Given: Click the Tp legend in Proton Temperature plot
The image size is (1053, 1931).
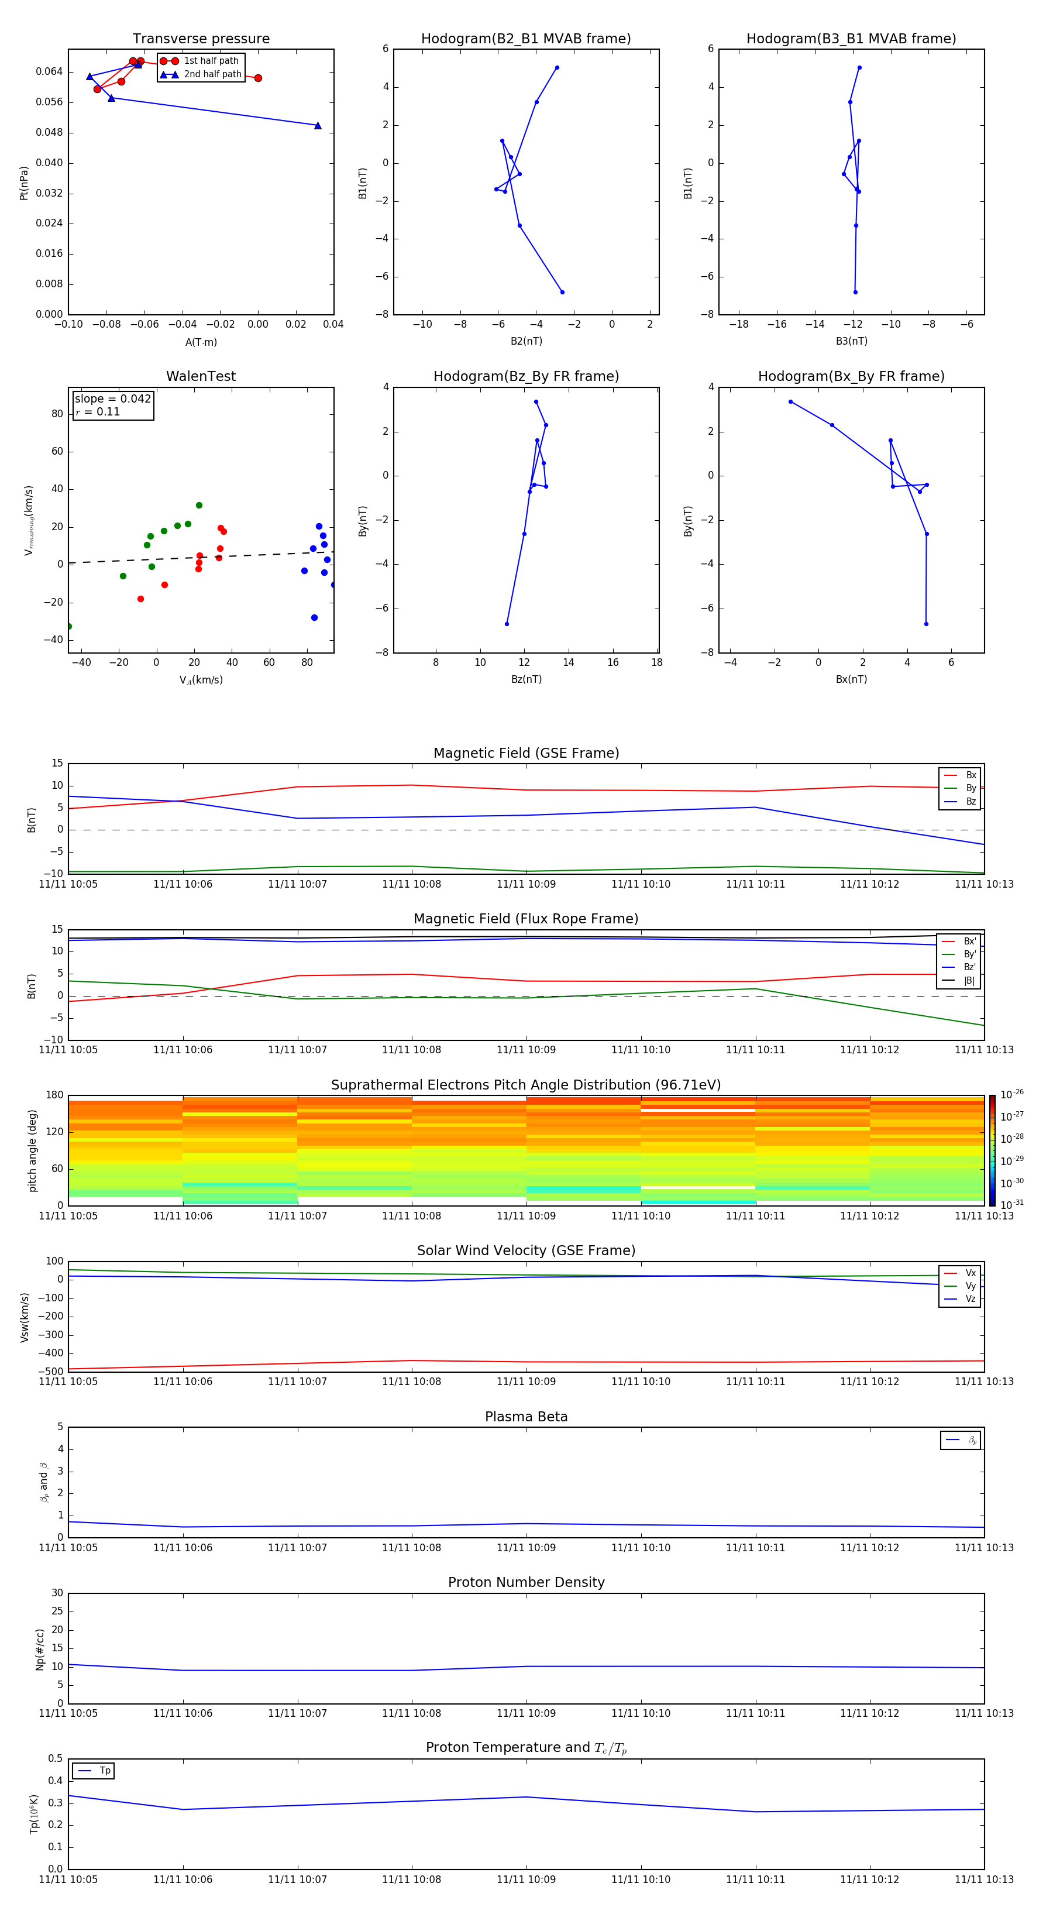Looking at the screenshot, I should tap(94, 1771).
